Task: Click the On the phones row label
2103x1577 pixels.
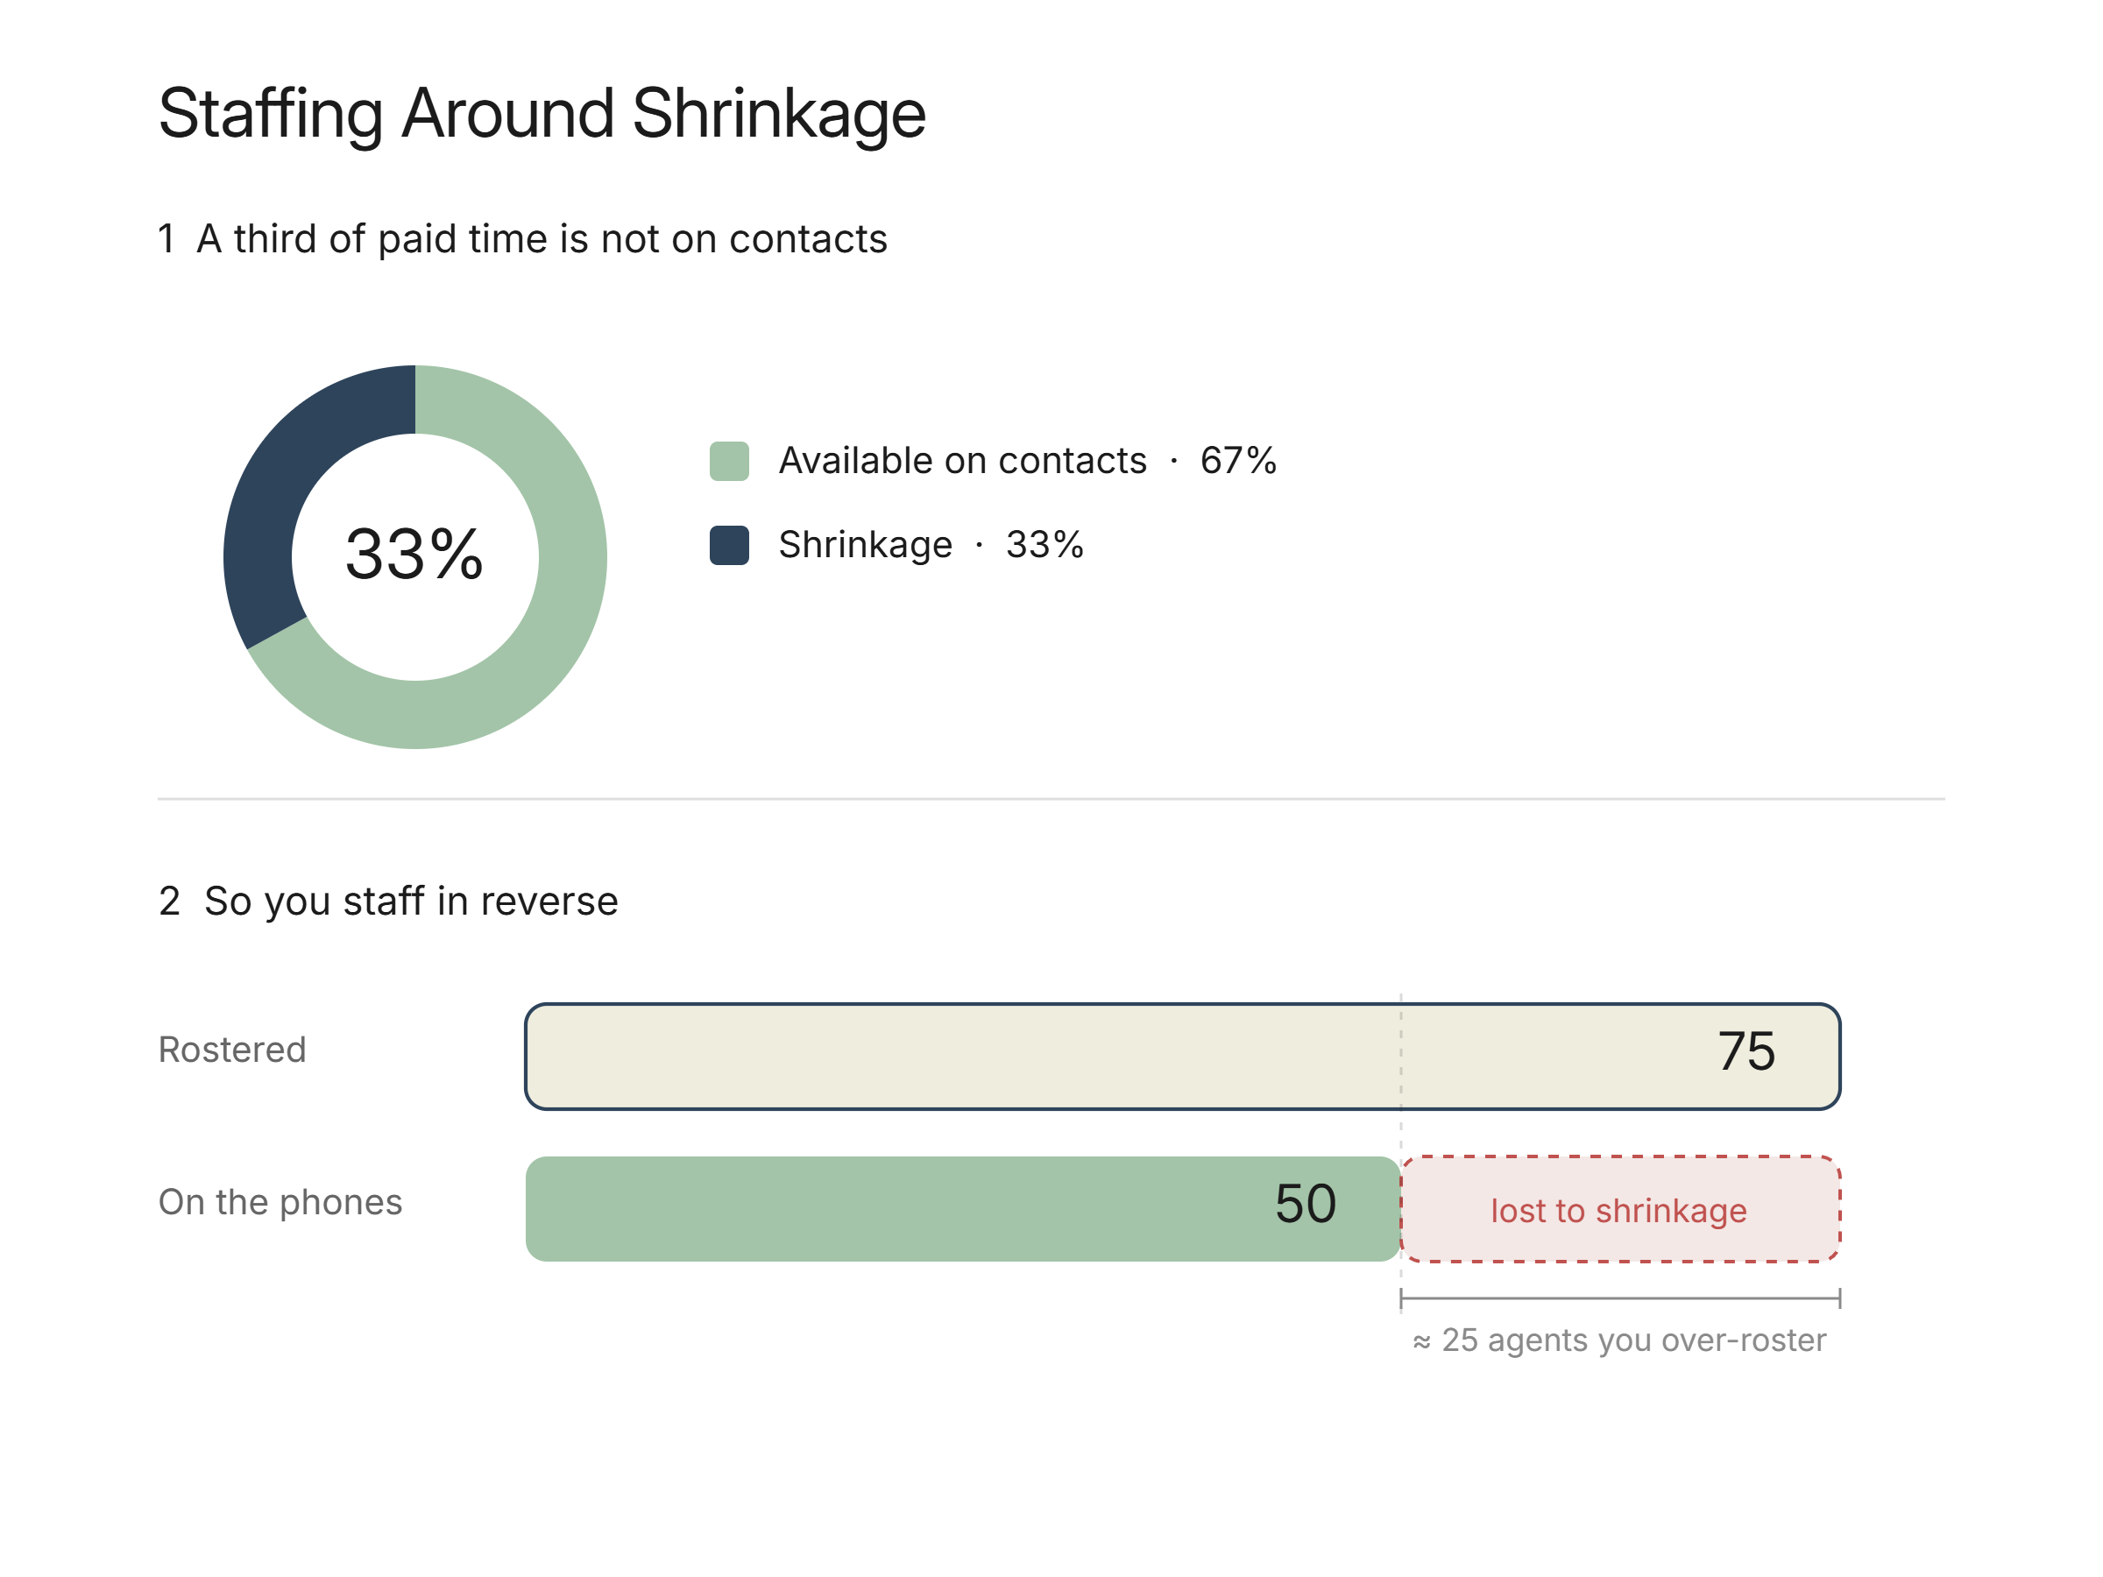Action: click(x=280, y=1203)
